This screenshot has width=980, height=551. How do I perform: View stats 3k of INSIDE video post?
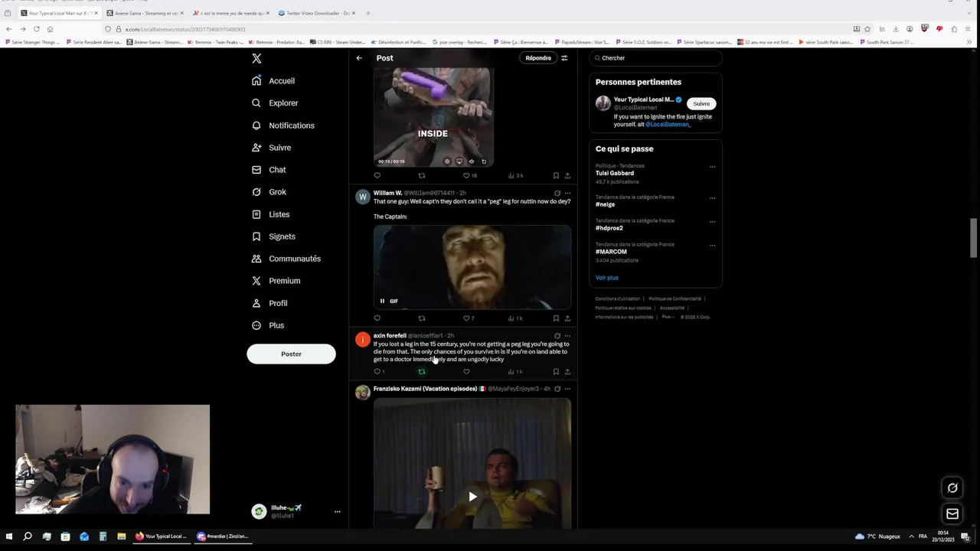tap(515, 175)
